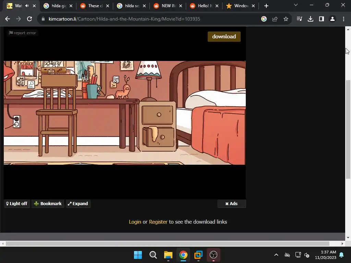Screen dimensions: 351x263
Task: Open Windows taskbar search
Action: [x=153, y=255]
